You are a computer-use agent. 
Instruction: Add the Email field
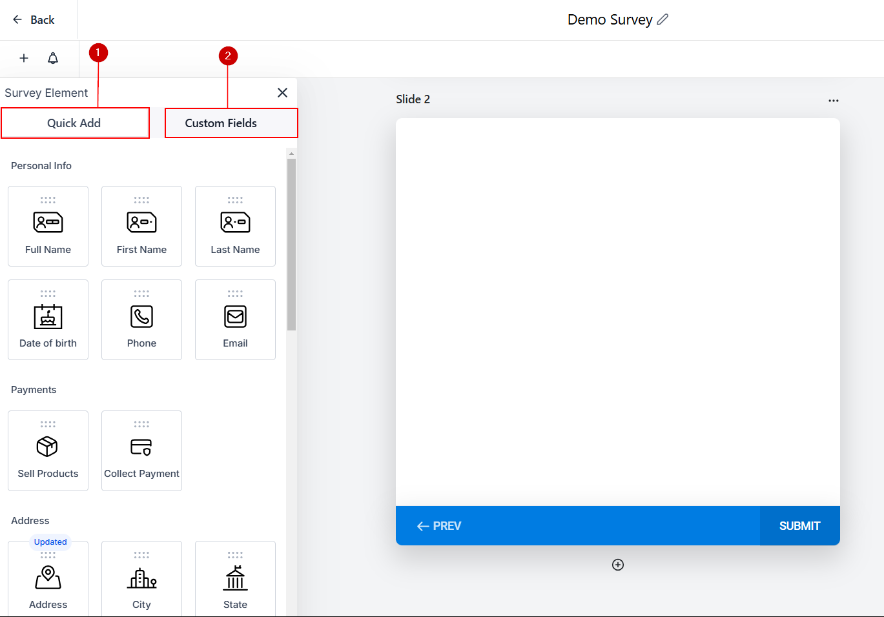pos(235,319)
